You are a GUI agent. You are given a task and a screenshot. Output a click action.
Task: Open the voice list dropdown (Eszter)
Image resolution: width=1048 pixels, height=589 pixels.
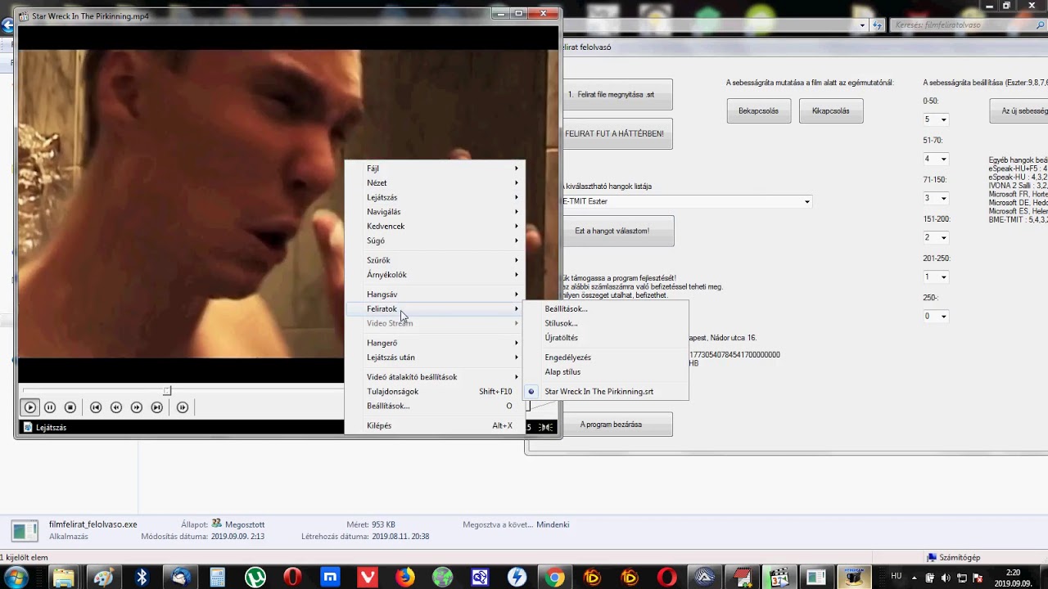(x=806, y=202)
